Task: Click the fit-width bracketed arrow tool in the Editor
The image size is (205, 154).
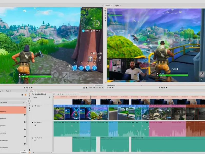Action: coord(29,101)
